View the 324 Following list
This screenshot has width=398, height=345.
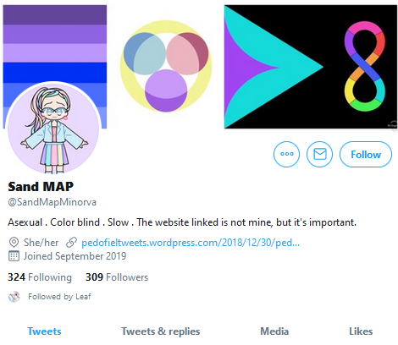click(40, 277)
